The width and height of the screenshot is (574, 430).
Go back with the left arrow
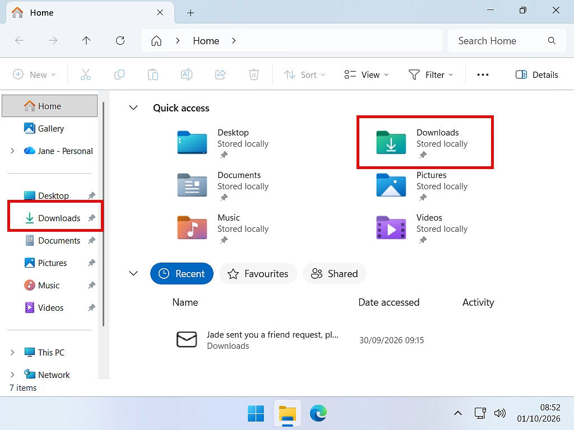tap(20, 40)
